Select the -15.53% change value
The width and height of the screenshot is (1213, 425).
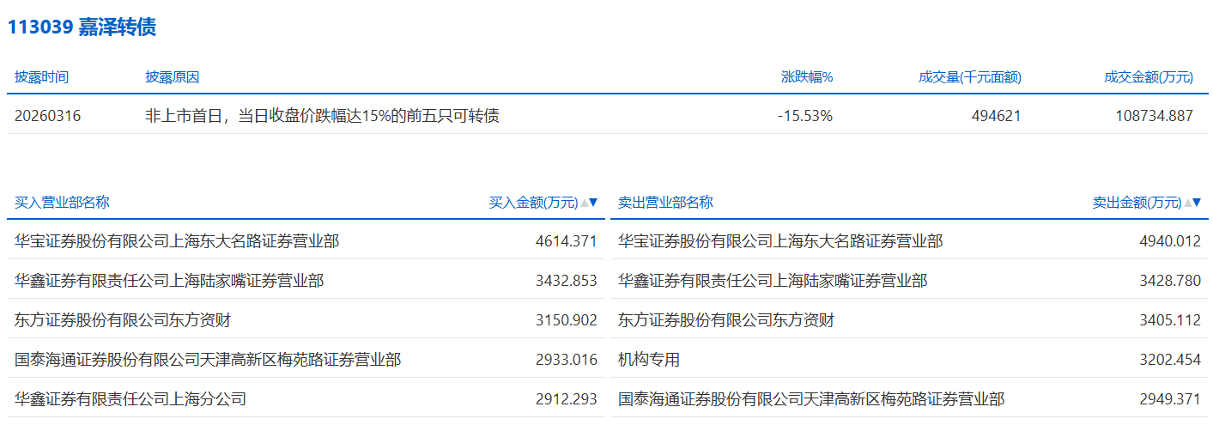805,115
